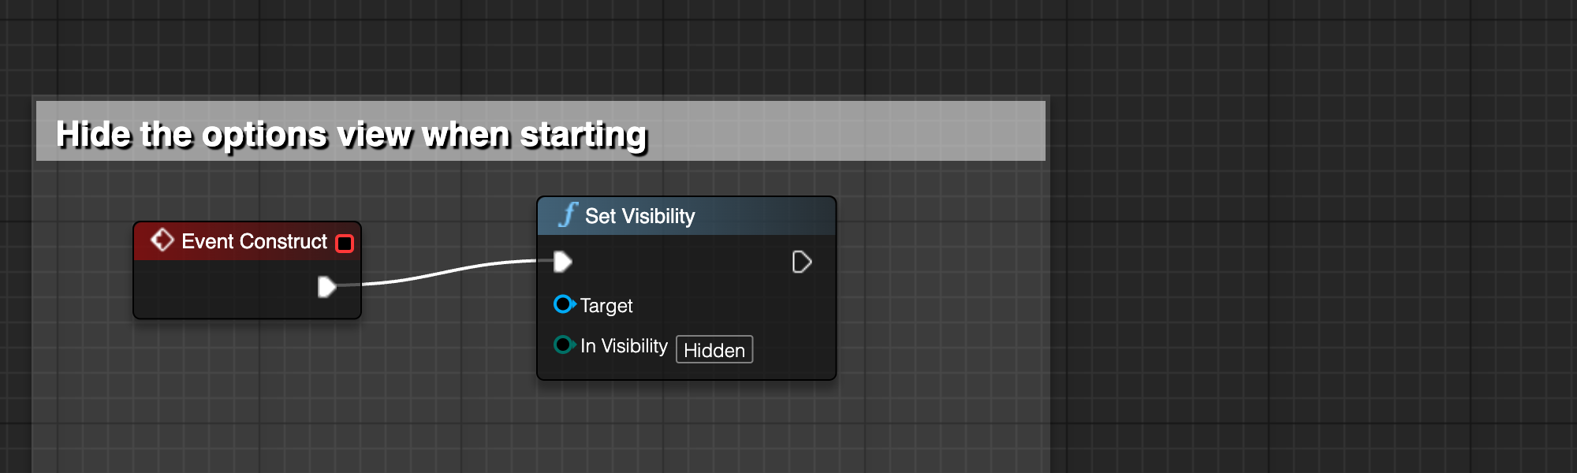Click the Set Visibility function f icon
Screen dimensions: 1577x473
tap(568, 214)
